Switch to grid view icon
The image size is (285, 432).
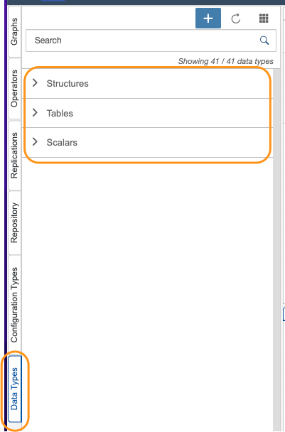pyautogui.click(x=264, y=18)
